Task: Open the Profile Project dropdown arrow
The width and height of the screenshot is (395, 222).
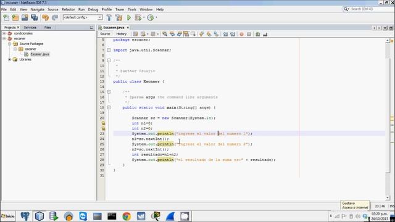Action: click(x=156, y=17)
